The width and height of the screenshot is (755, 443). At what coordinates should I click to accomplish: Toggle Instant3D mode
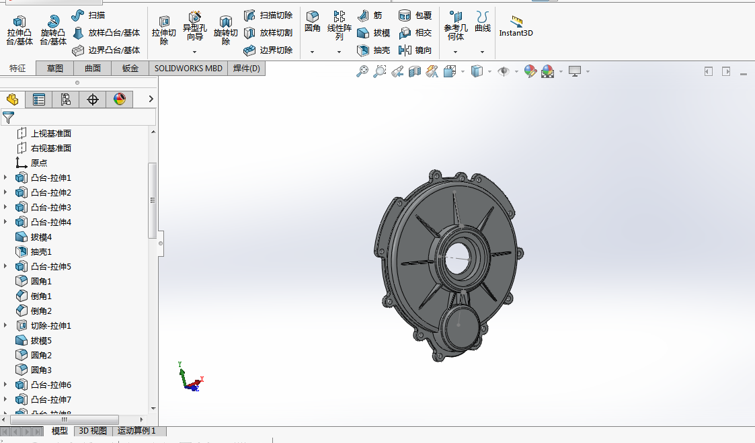[516, 26]
